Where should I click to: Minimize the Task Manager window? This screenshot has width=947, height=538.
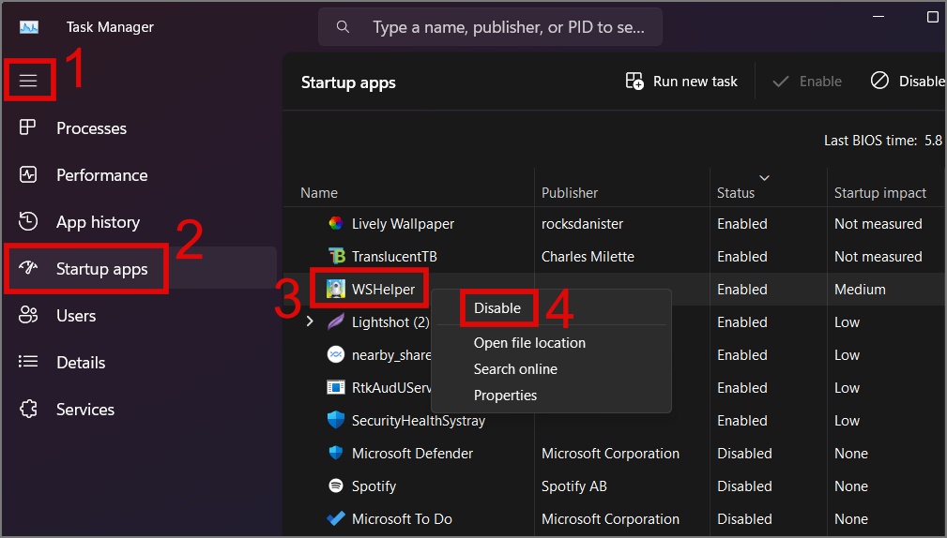point(878,17)
